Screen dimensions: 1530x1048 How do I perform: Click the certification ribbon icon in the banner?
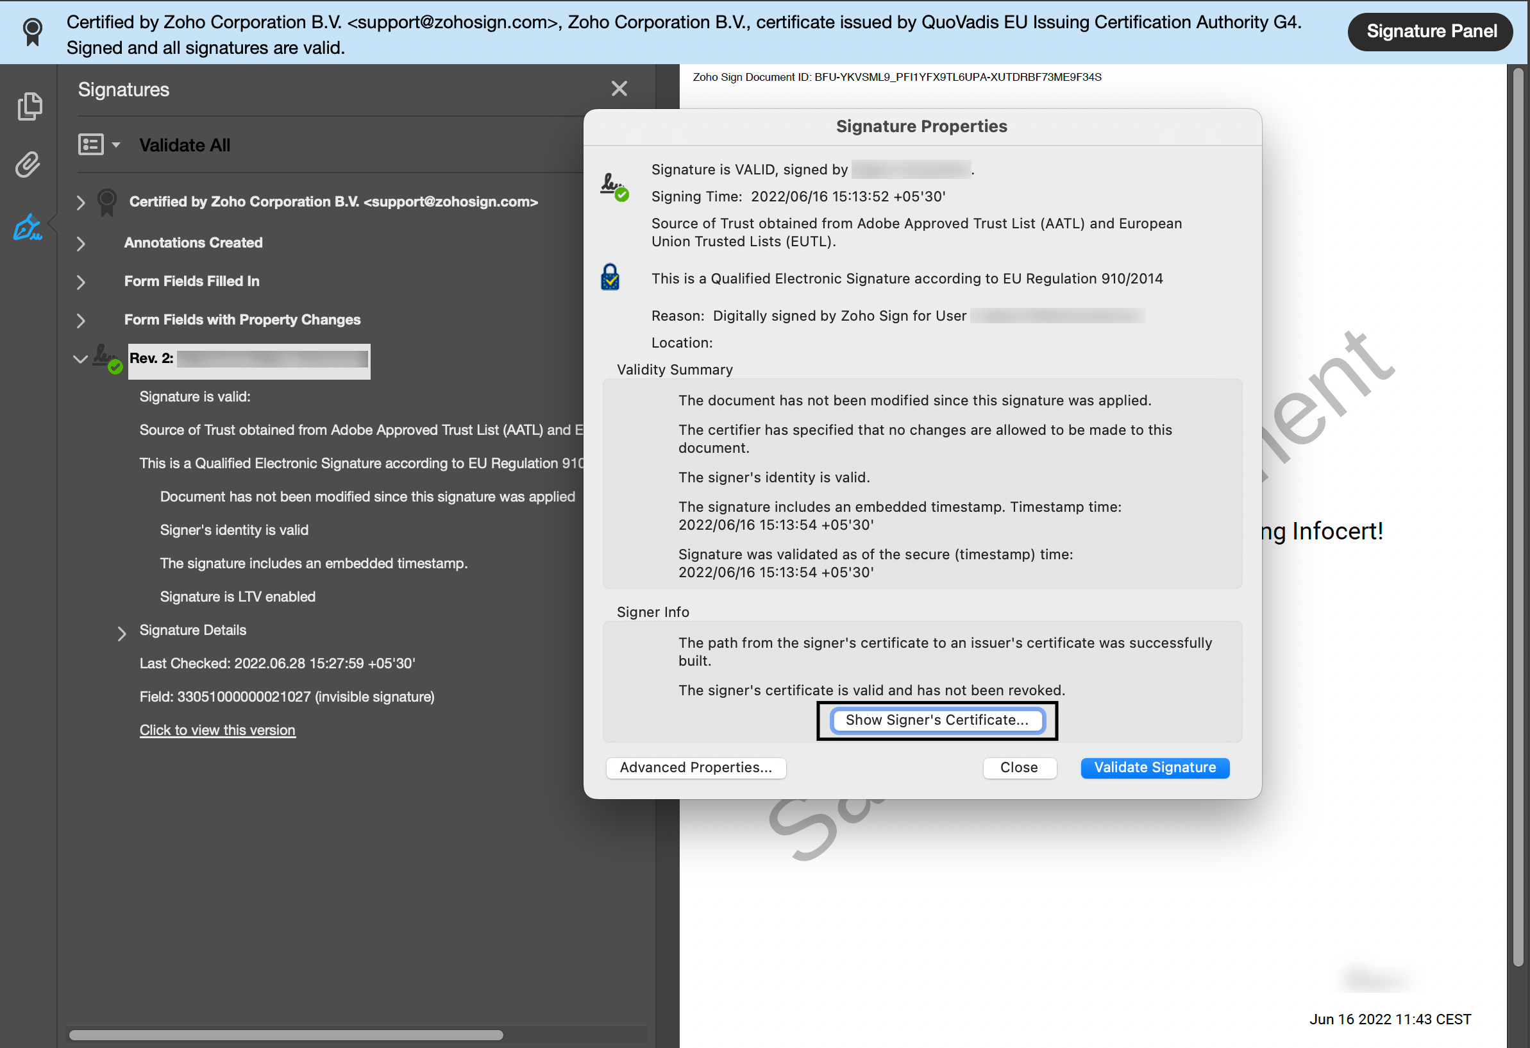pyautogui.click(x=32, y=31)
